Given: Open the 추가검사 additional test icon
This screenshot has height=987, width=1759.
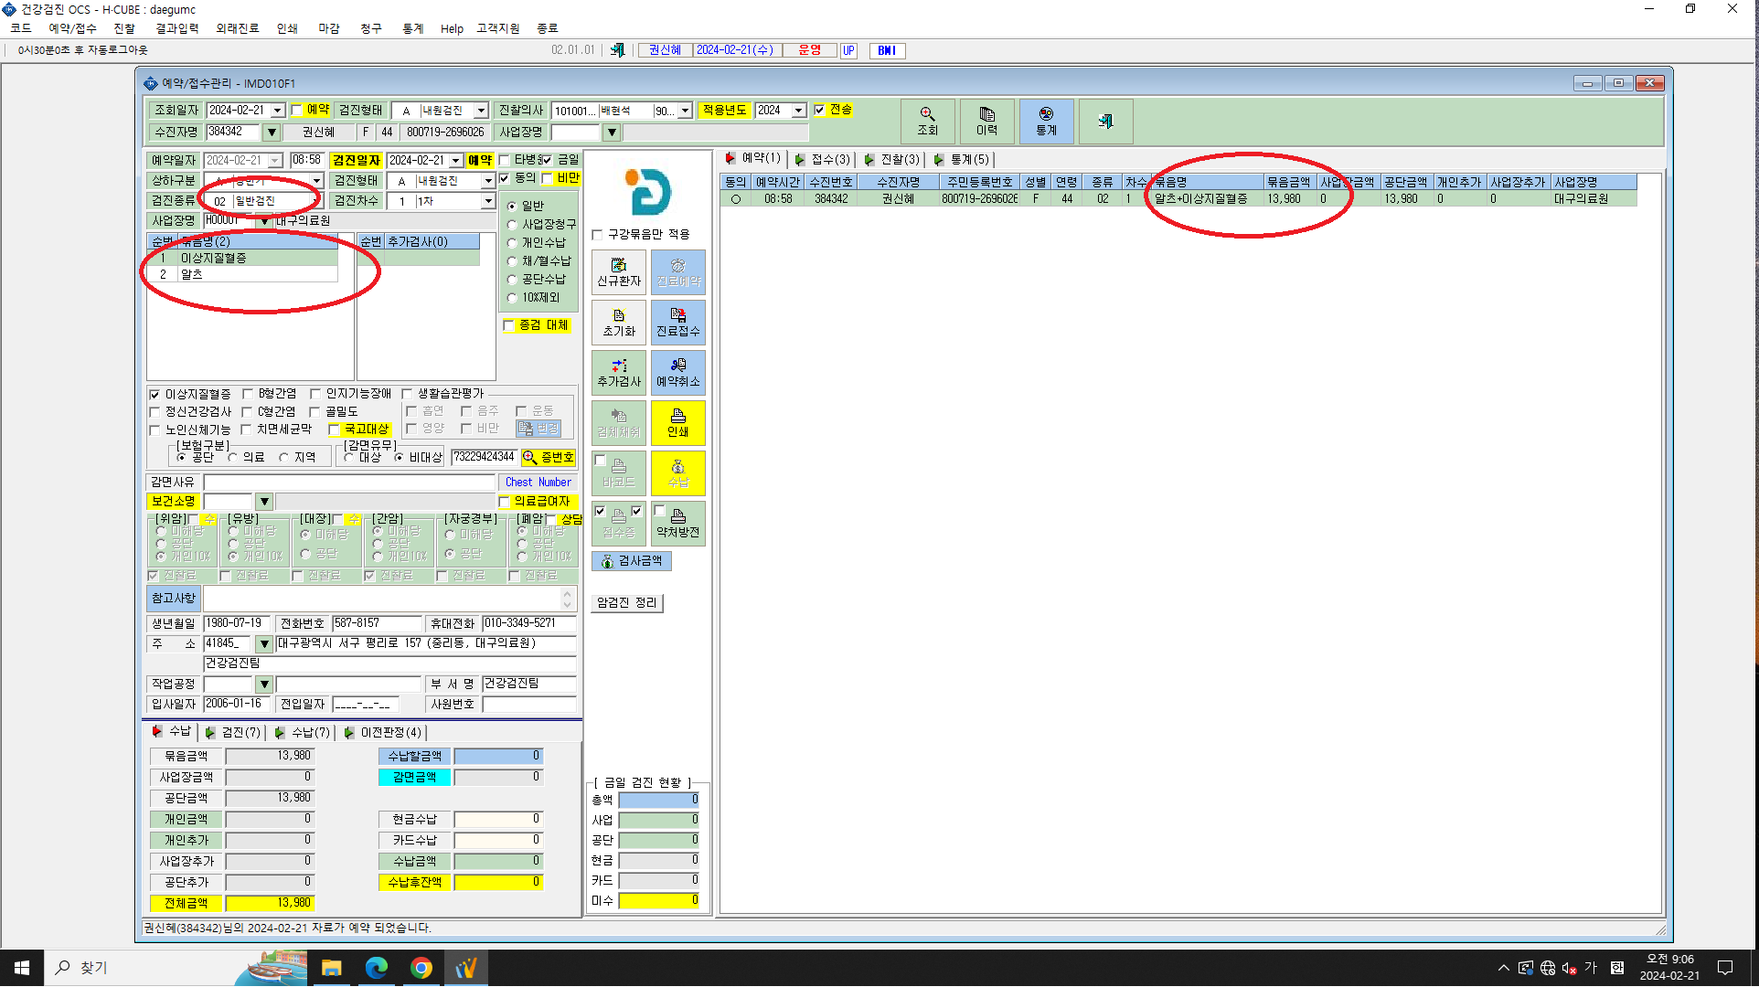Looking at the screenshot, I should 619,373.
